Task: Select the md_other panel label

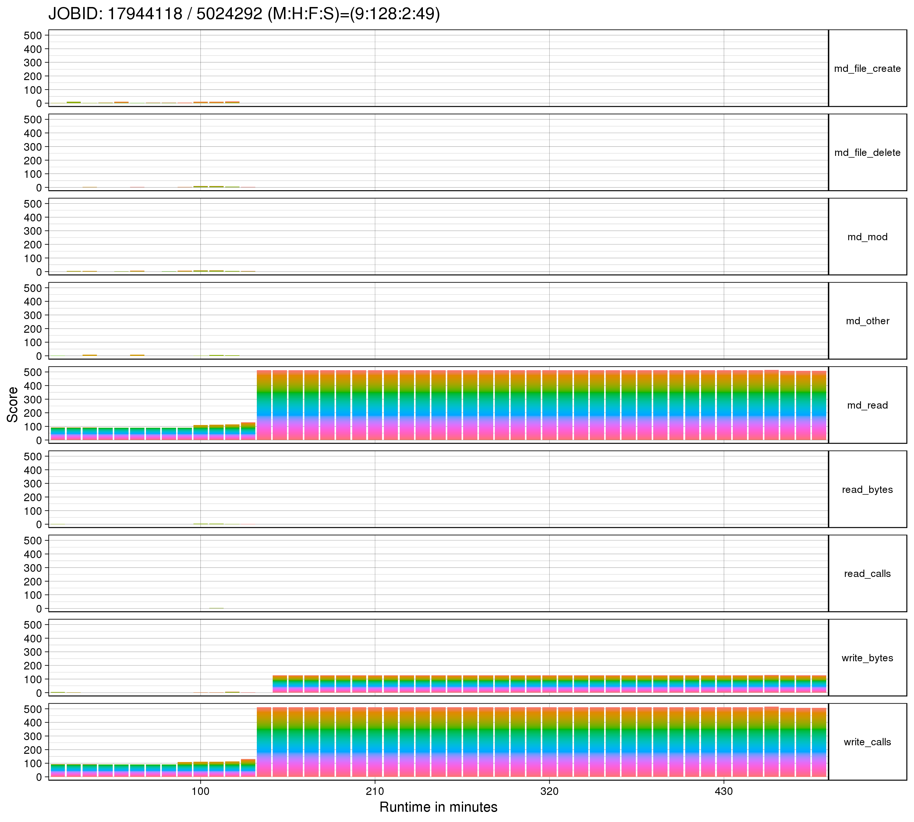Action: coord(867,321)
